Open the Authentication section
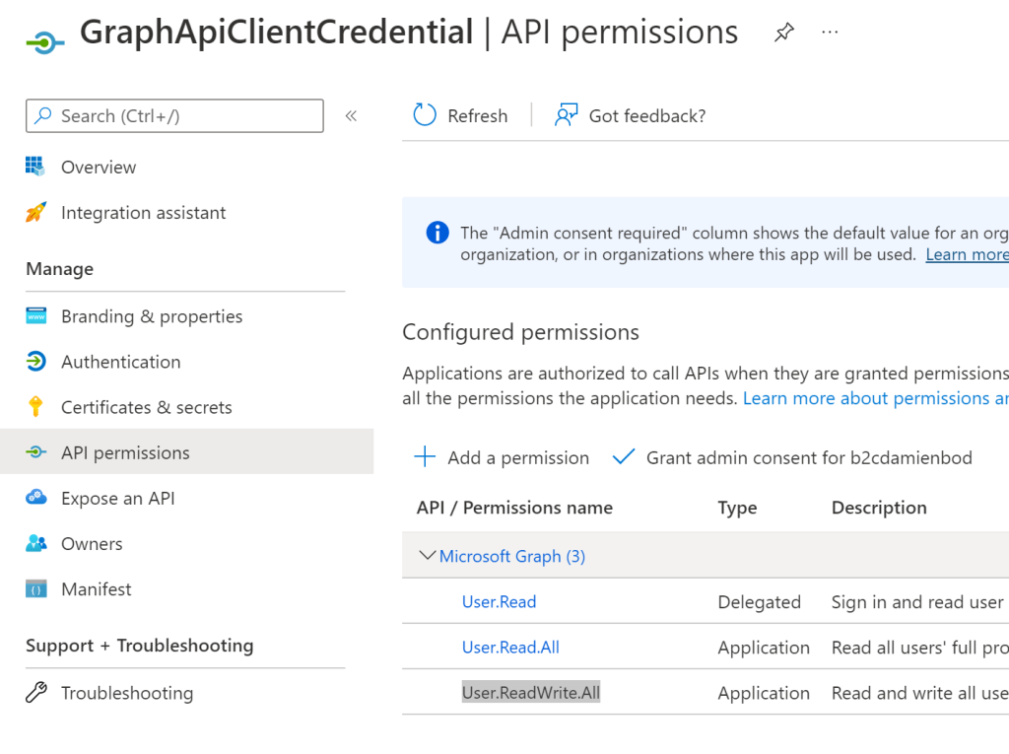1009x754 pixels. [121, 362]
